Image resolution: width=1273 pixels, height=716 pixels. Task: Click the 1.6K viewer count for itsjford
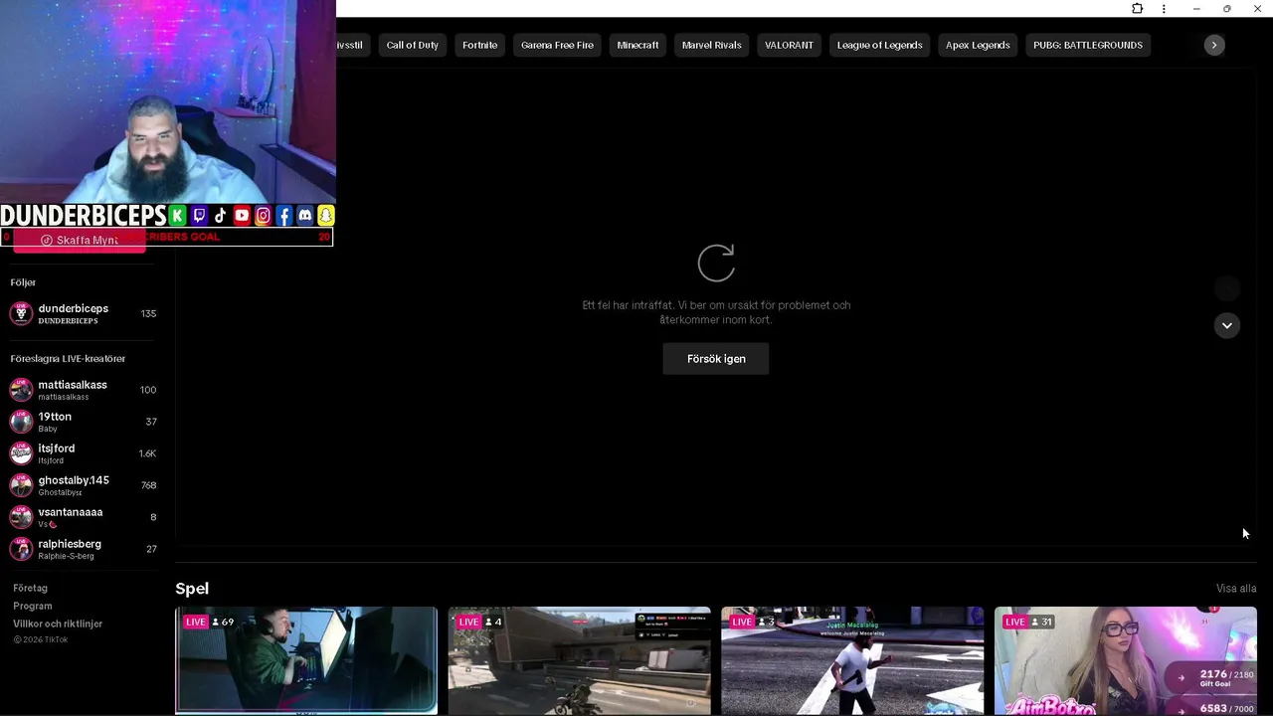click(x=147, y=453)
